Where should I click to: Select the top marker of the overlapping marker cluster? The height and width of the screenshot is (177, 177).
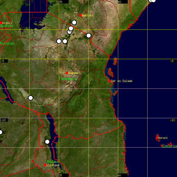coord(71,28)
